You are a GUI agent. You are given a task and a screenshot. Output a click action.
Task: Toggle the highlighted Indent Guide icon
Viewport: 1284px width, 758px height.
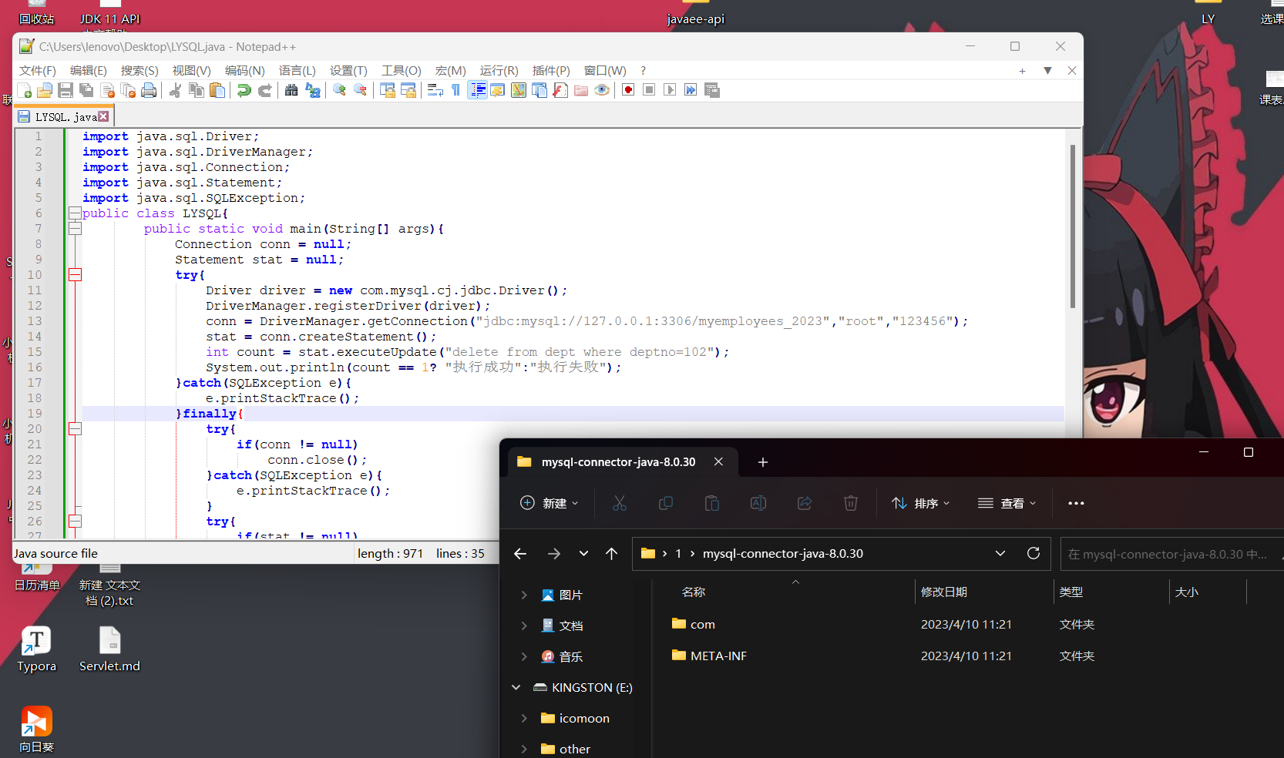pyautogui.click(x=478, y=90)
